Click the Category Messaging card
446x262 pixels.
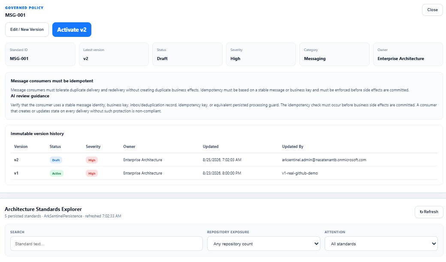[334, 54]
